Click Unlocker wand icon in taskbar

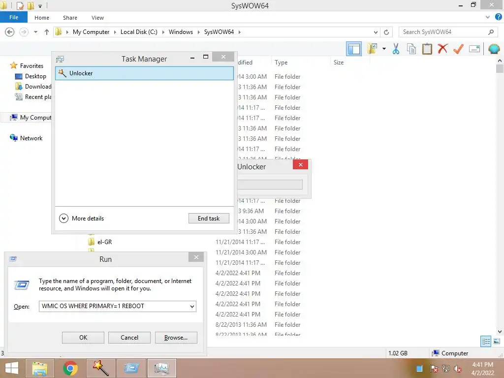click(x=100, y=368)
